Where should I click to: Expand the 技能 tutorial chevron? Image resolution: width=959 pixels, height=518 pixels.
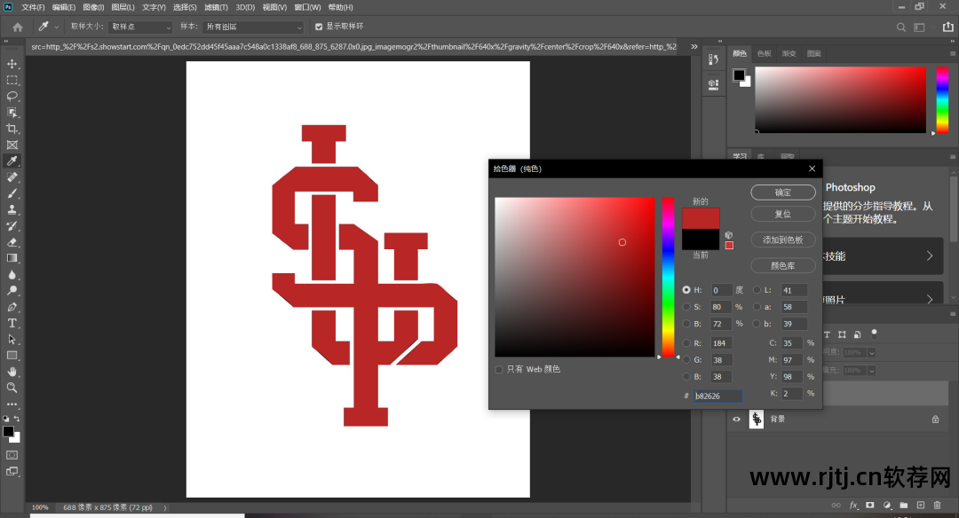[930, 256]
